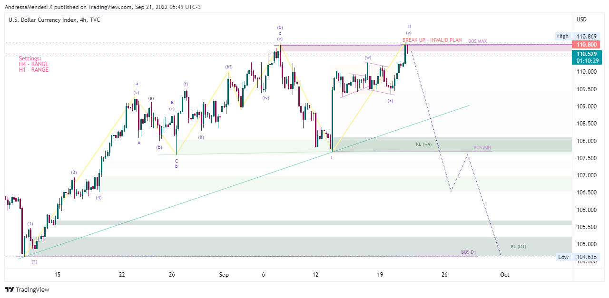Select the 'BOS MIN' line label
Screen dimensions: 609x298
[x=482, y=148]
